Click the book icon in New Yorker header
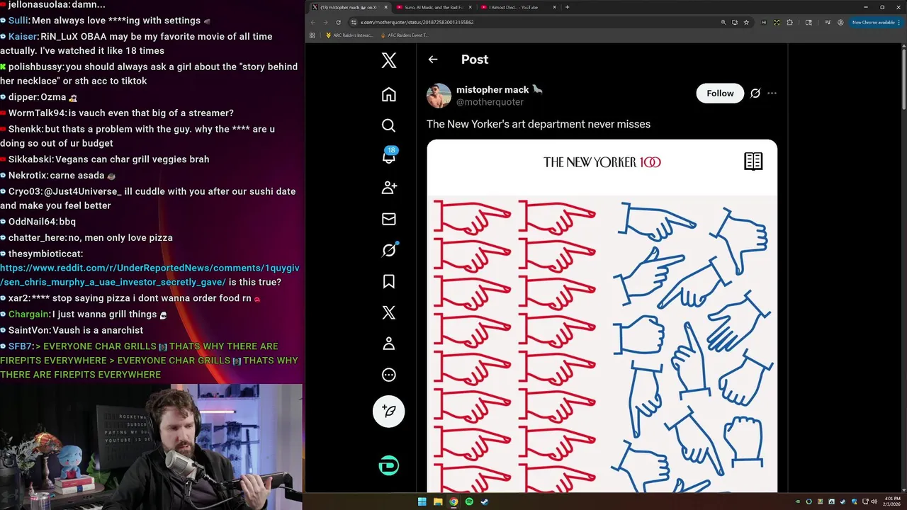The image size is (907, 510). pos(753,161)
